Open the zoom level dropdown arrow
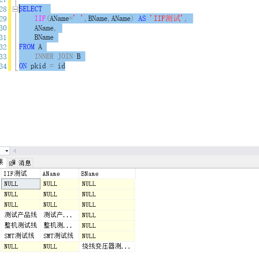The width and height of the screenshot is (259, 259). tap(7, 151)
